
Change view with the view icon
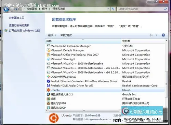[152, 35]
